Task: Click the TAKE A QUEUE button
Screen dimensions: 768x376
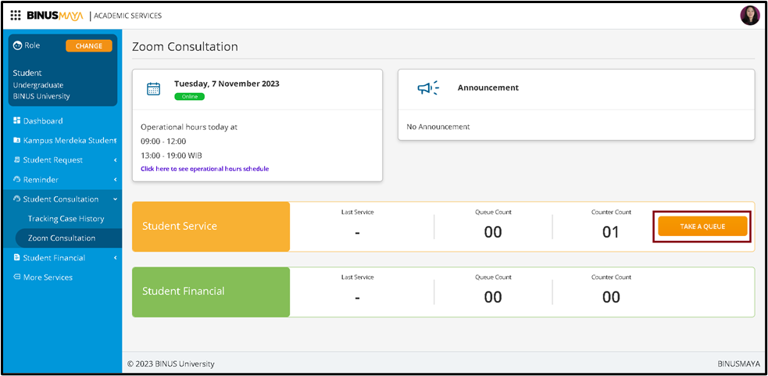Action: coord(702,227)
